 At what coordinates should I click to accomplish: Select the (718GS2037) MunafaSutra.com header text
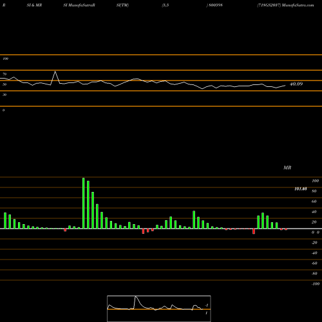285,5
